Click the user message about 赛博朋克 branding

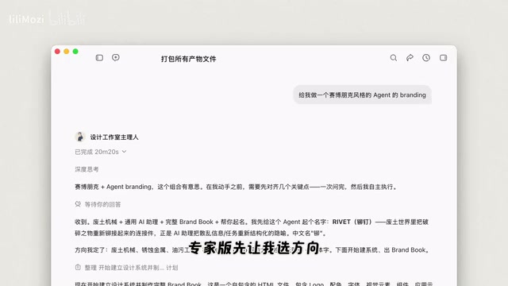(362, 95)
